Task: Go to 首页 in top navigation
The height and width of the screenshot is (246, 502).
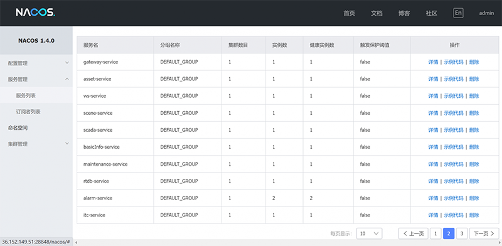Action: point(350,13)
